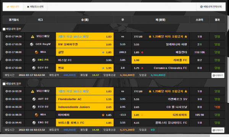Switch to the 베팅취소내역 tab

coord(35,7)
